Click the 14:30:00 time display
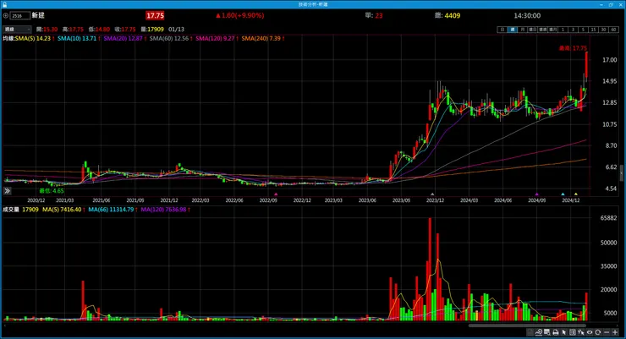626x339 pixels. [x=527, y=15]
